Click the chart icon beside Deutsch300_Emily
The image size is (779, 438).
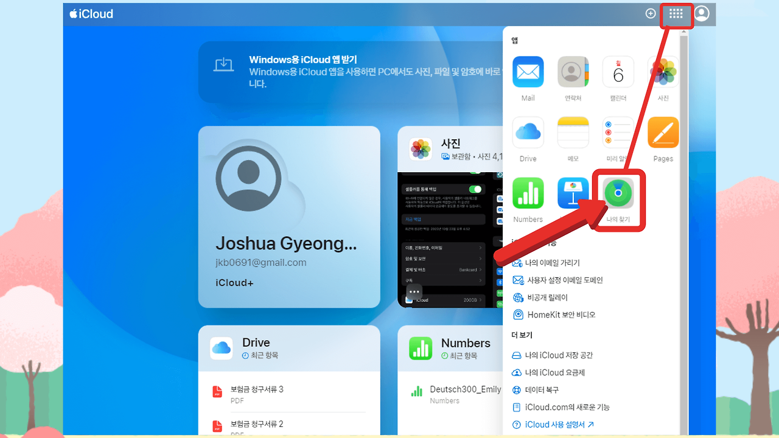417,392
